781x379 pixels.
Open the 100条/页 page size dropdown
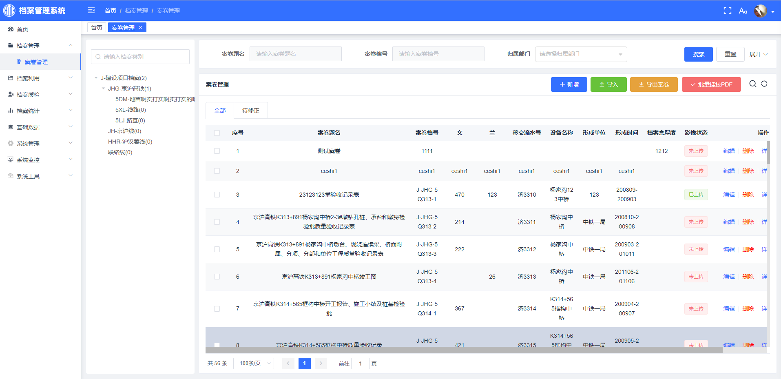coord(254,363)
